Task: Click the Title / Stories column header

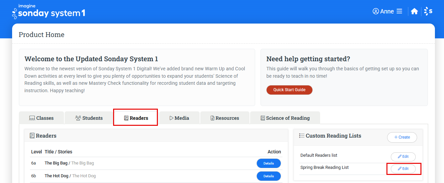Action: [59, 152]
